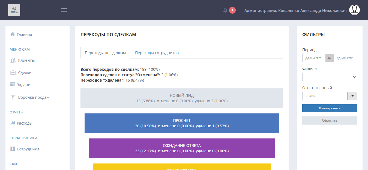Viewport: 368px width, 170px height.
Task: Select the Переходы по сделкам tab
Action: click(105, 53)
